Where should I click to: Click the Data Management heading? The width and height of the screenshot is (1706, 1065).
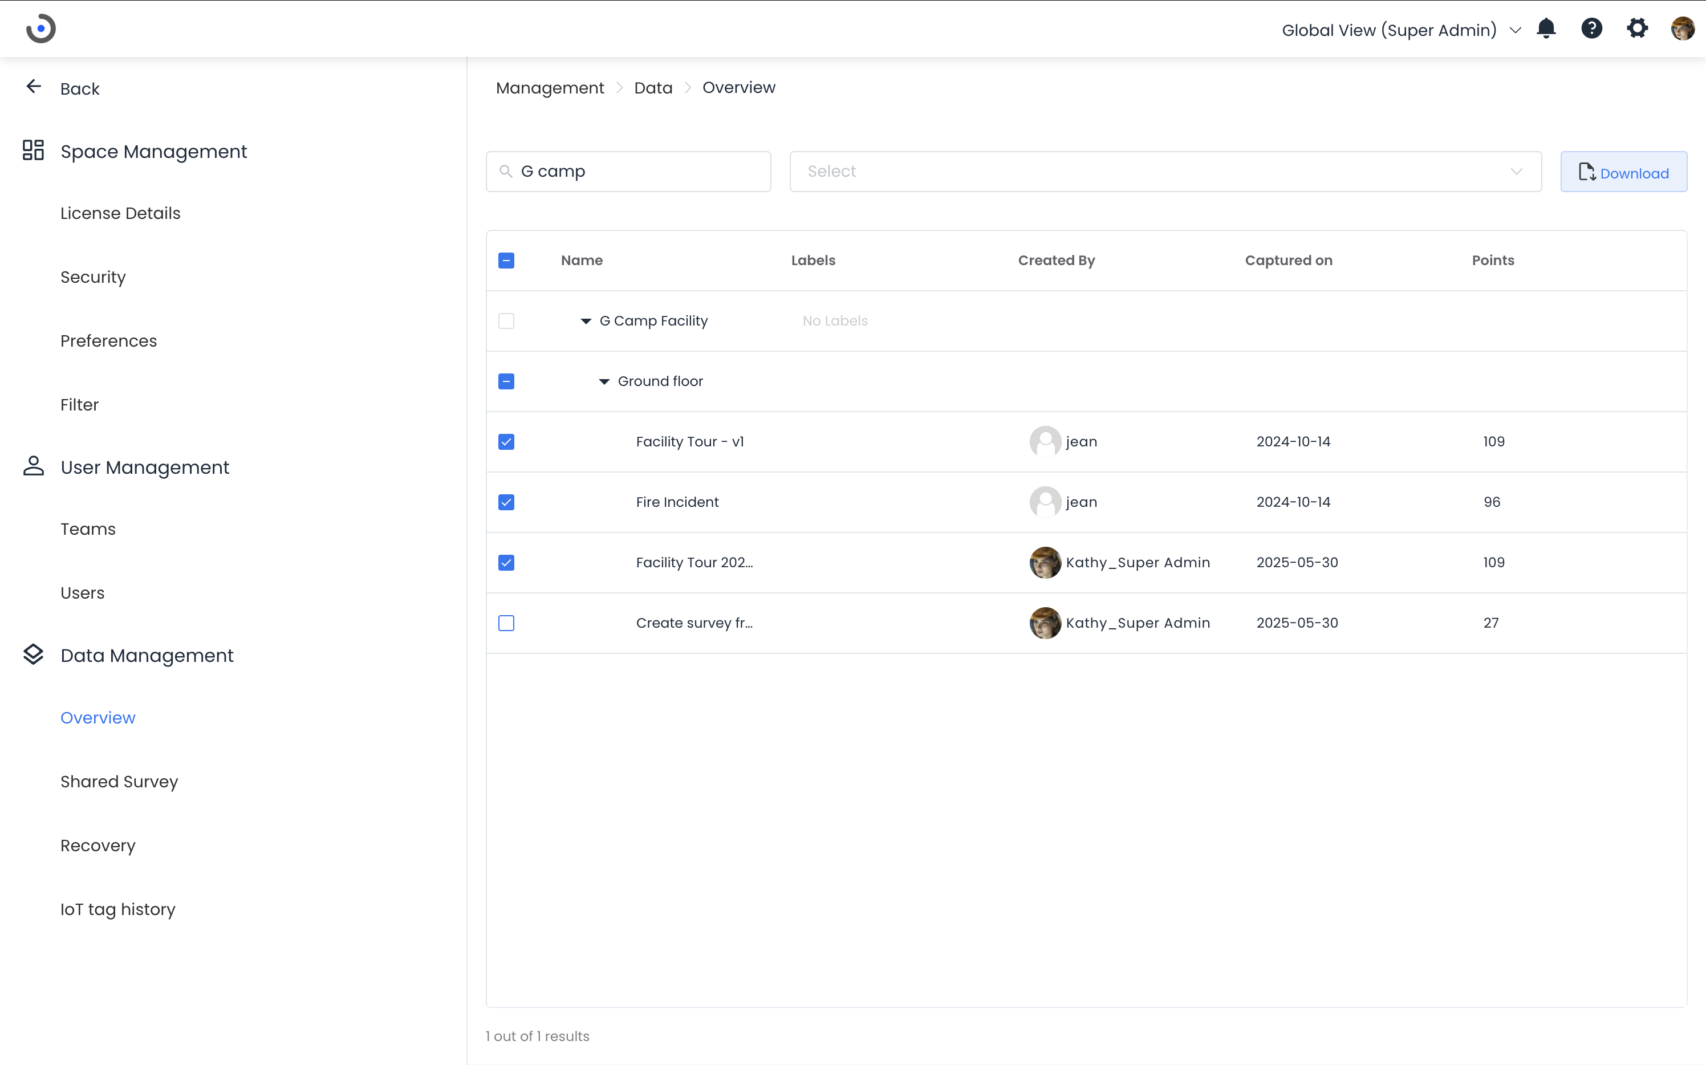pyautogui.click(x=147, y=656)
